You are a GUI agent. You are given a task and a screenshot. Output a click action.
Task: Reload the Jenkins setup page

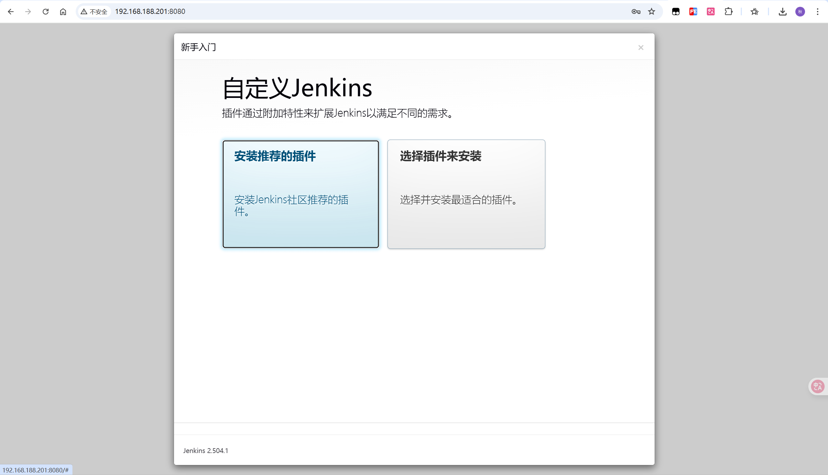coord(46,12)
